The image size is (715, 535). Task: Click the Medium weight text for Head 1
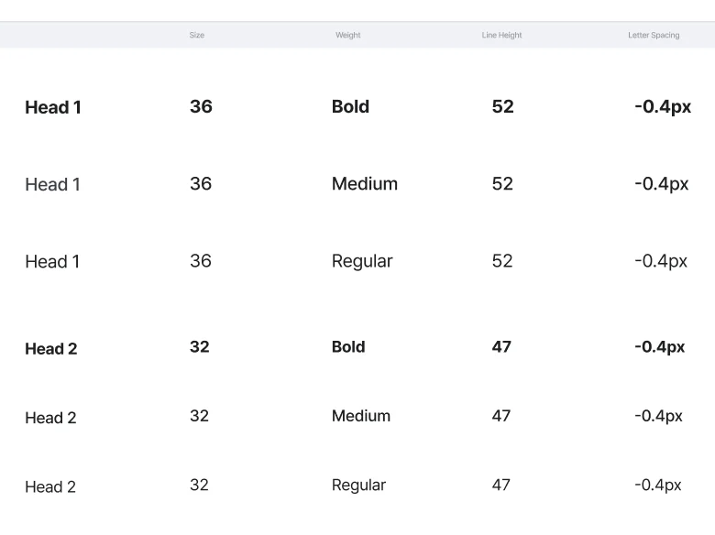coord(365,183)
